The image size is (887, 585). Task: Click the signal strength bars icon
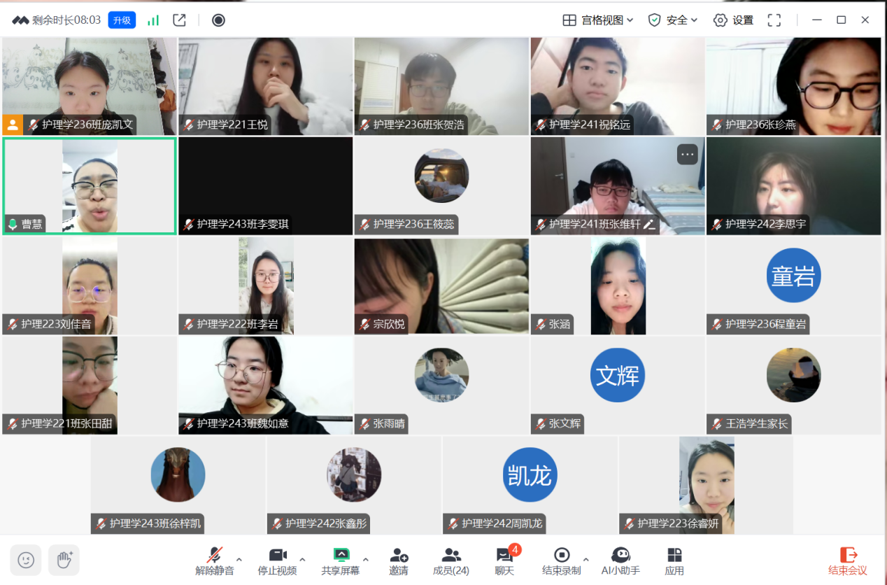(153, 20)
